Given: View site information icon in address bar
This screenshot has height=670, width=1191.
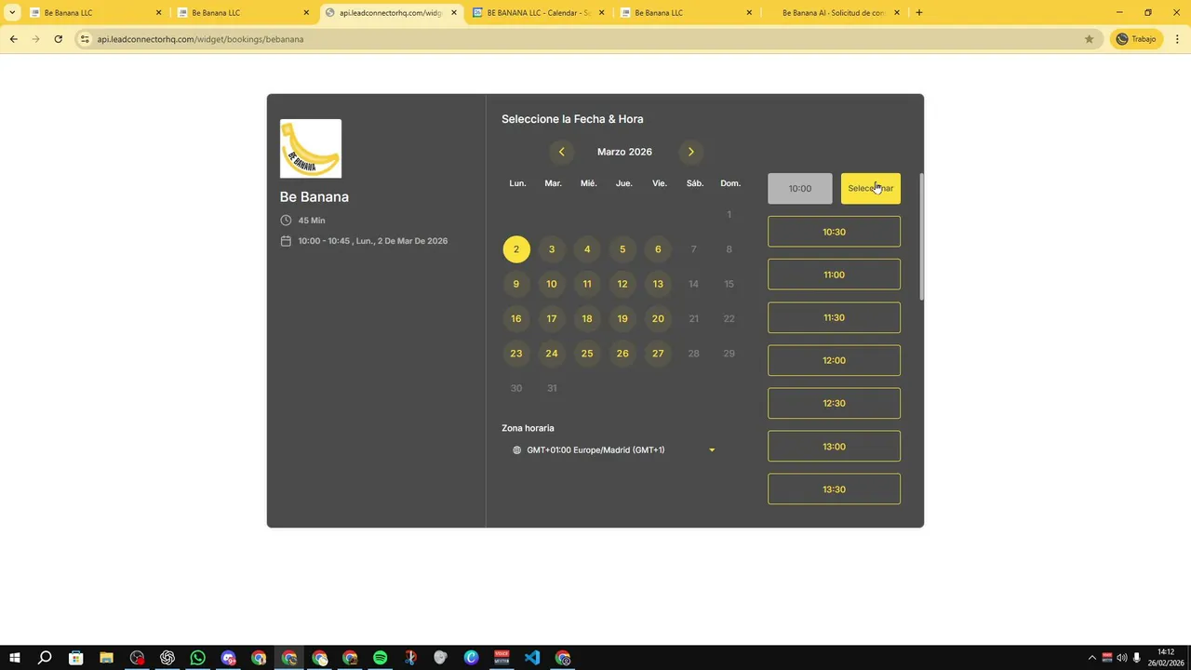Looking at the screenshot, I should click(x=85, y=39).
